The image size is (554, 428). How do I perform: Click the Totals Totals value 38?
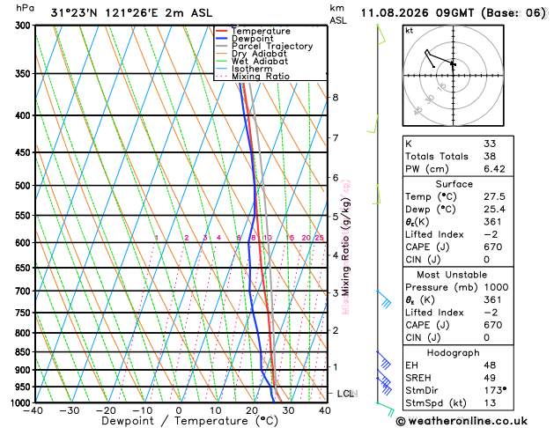[490, 157]
